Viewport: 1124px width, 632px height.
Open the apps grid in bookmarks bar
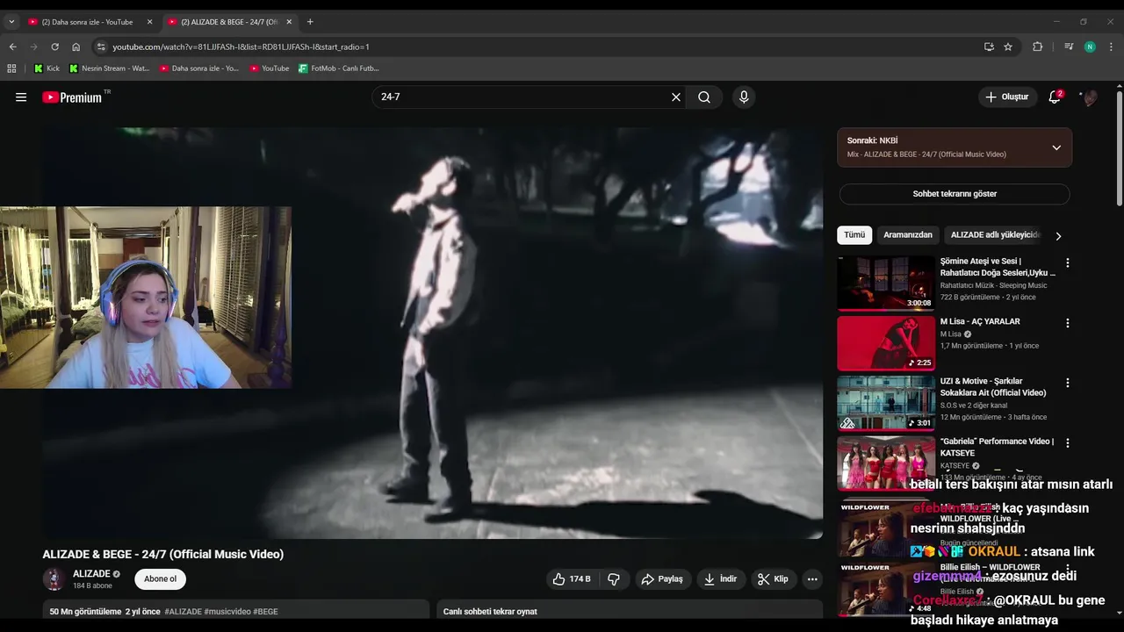(11, 68)
